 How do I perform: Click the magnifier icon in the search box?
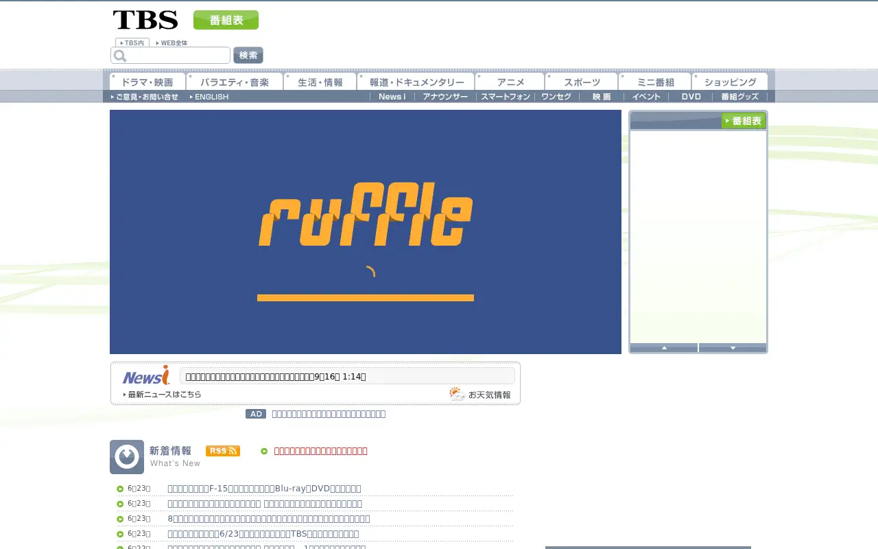[120, 56]
